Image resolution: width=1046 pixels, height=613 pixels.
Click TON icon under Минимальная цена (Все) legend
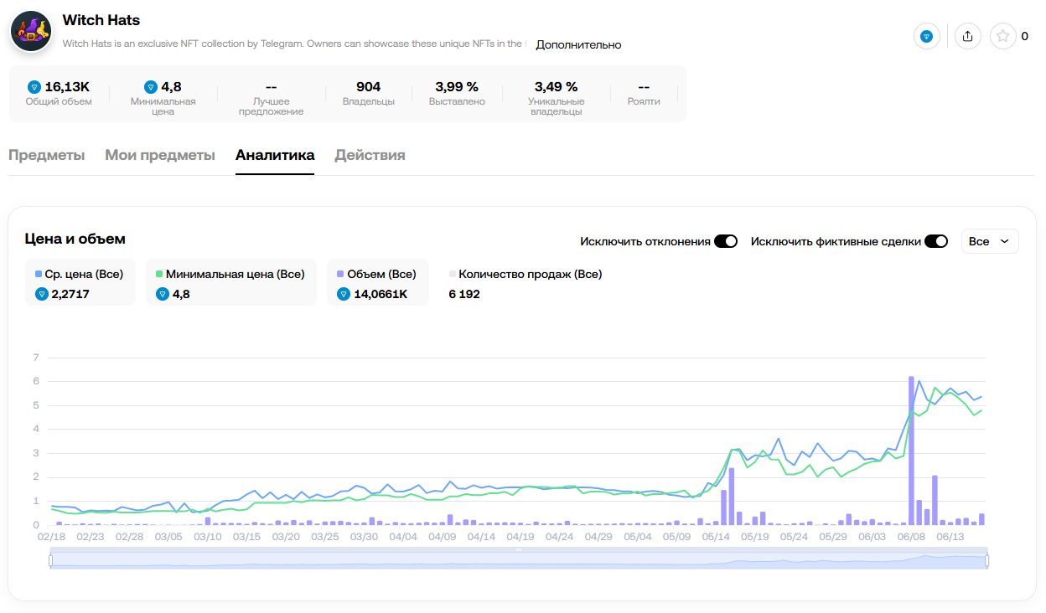[x=162, y=294]
